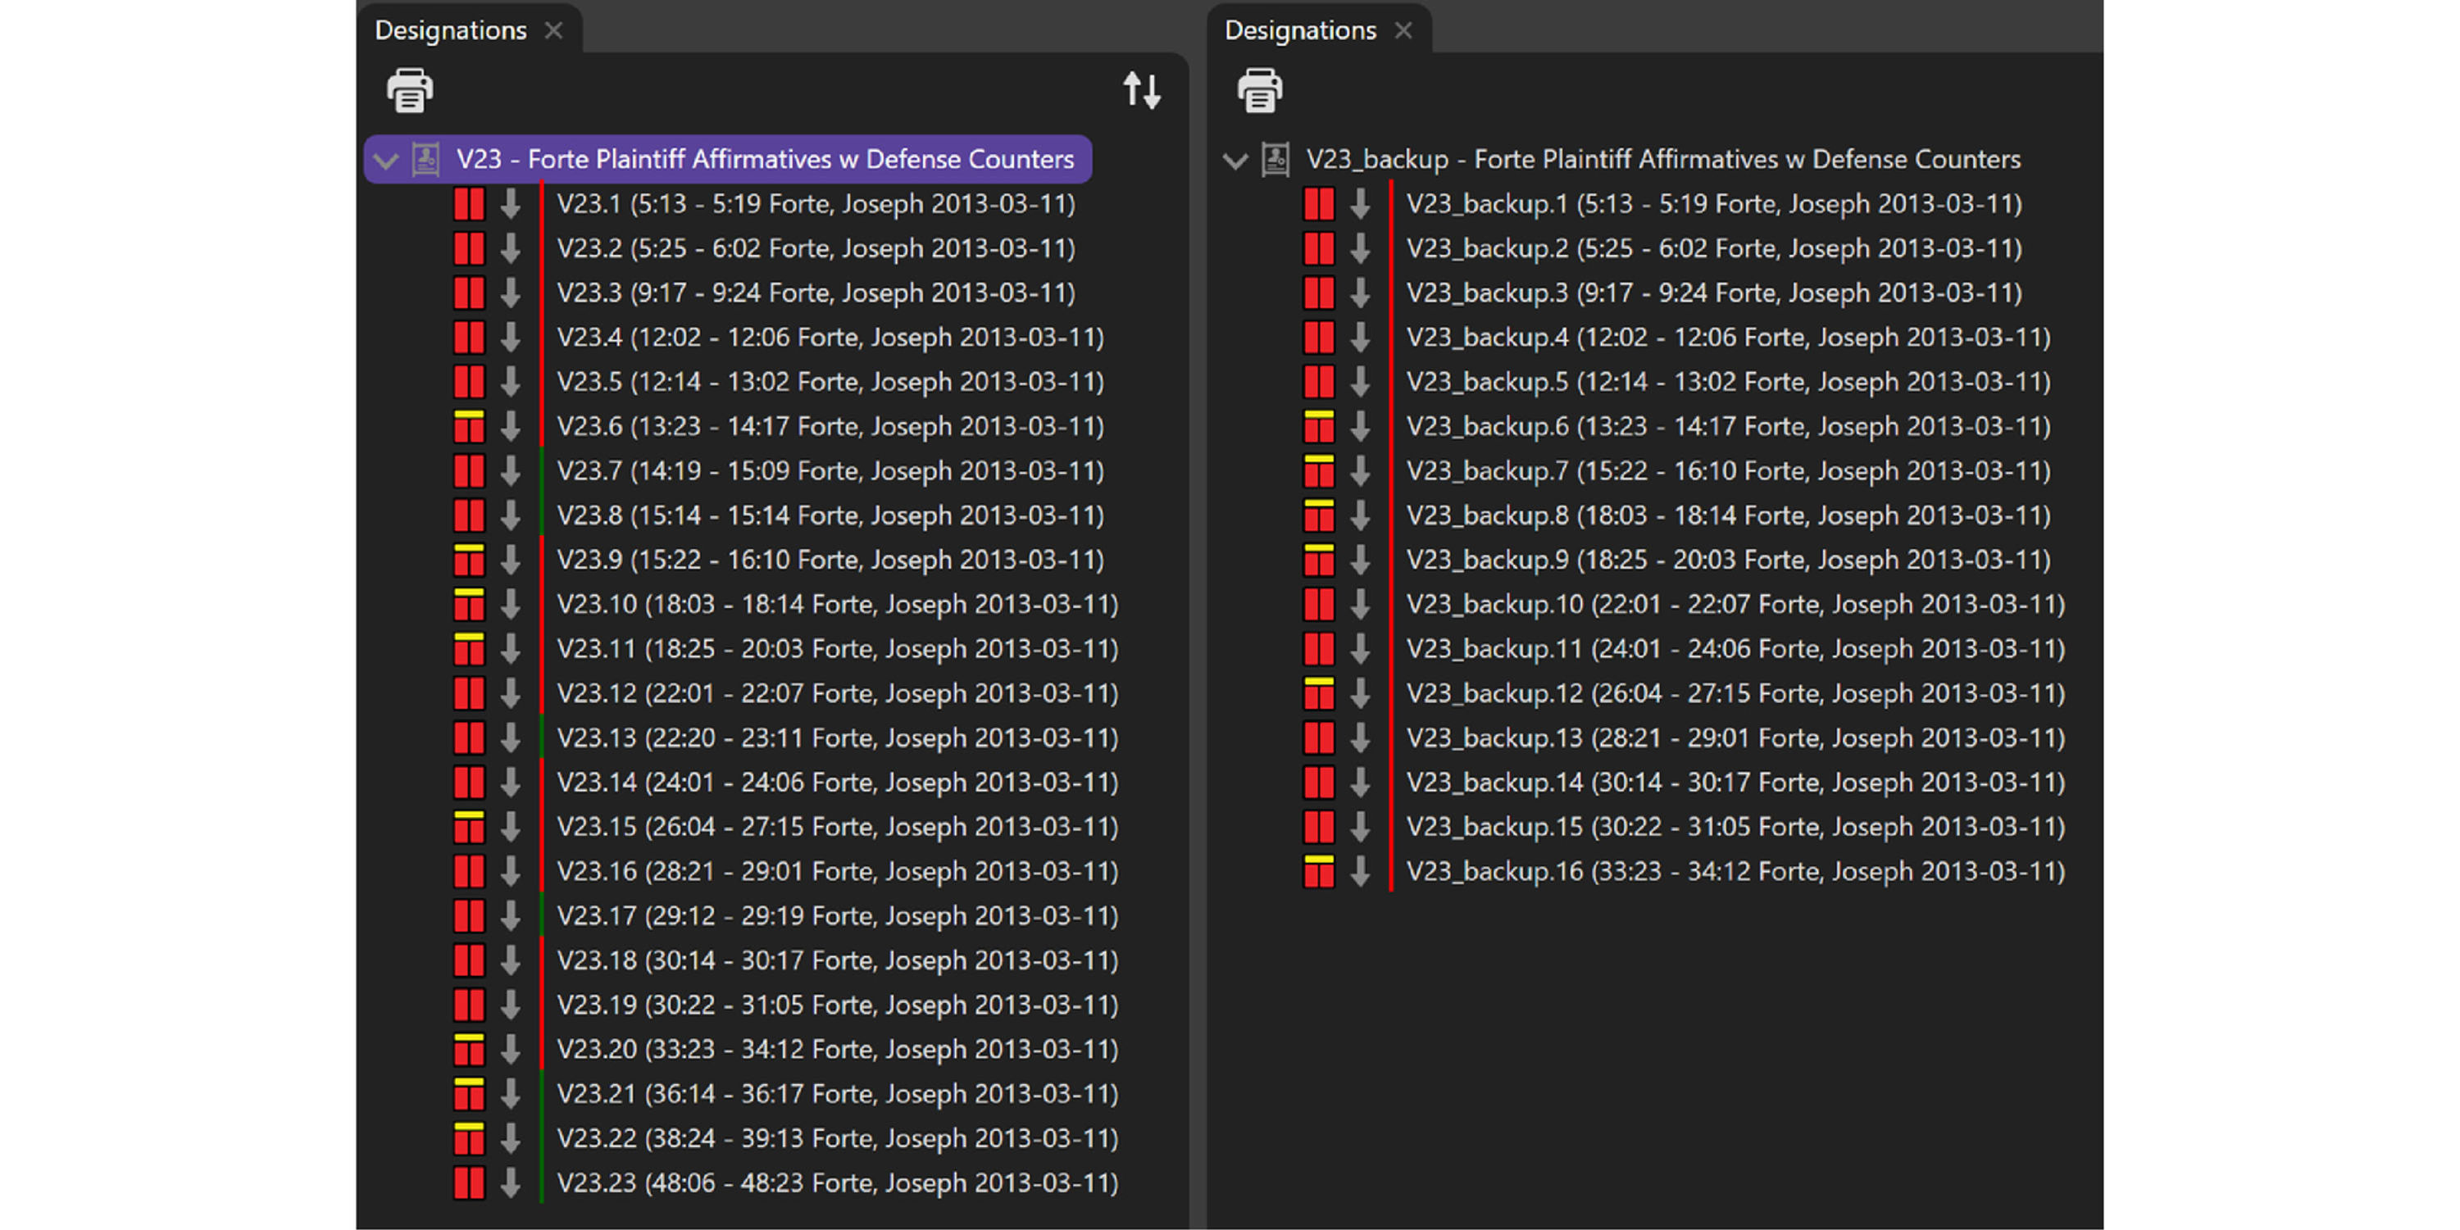Screen dimensions: 2460x1230
Task: Select designation V23_backup.12 (26:04 - 27:15)
Action: point(1735,693)
